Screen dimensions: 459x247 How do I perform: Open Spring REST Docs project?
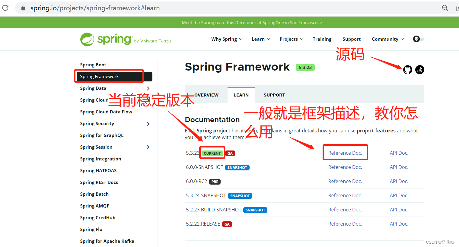(x=99, y=182)
